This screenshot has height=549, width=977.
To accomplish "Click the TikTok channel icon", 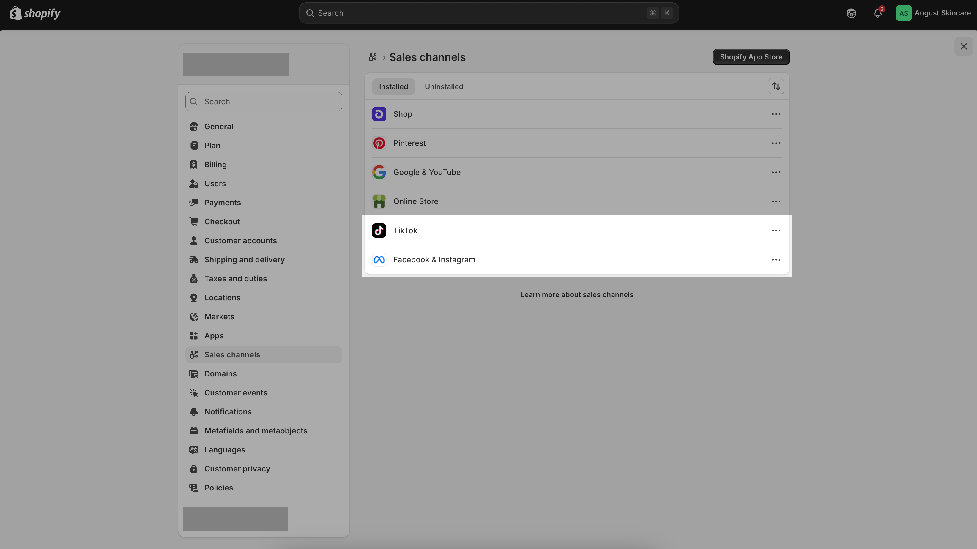I will 379,231.
